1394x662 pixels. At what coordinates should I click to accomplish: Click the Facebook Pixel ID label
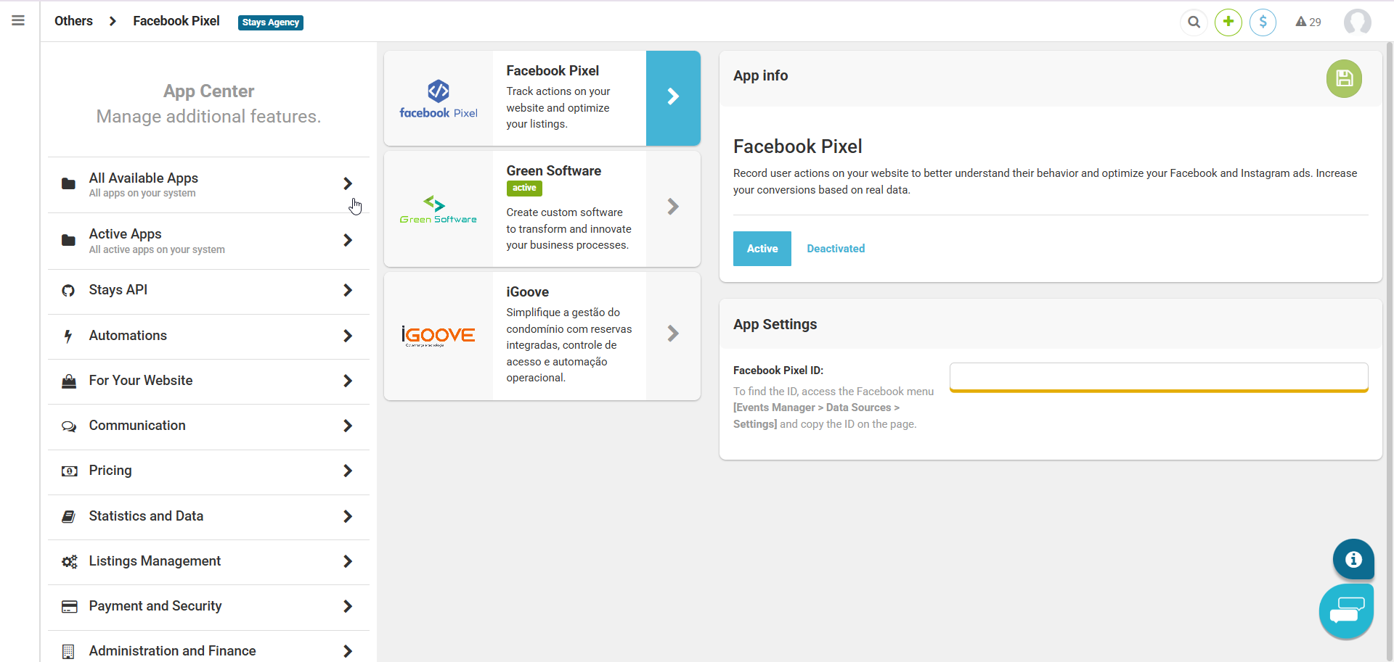[x=778, y=371]
